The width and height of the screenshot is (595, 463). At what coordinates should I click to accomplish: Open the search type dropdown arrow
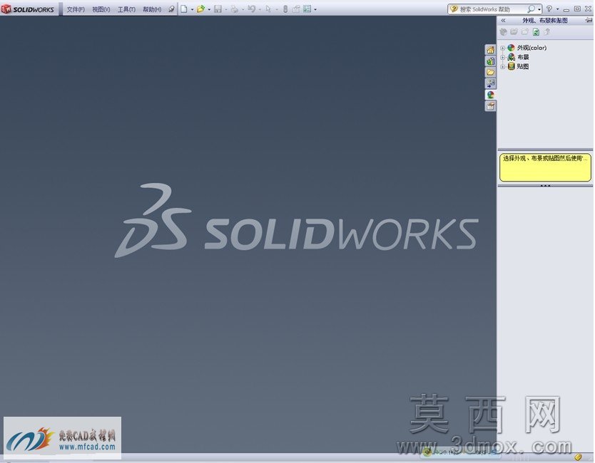(539, 9)
